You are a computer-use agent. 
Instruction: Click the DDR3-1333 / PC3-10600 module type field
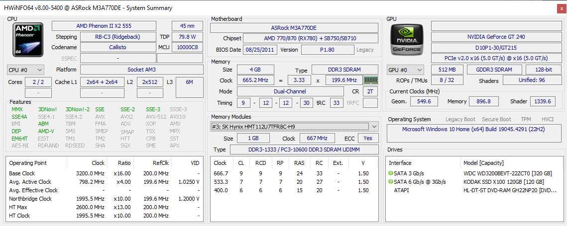tap(304, 150)
